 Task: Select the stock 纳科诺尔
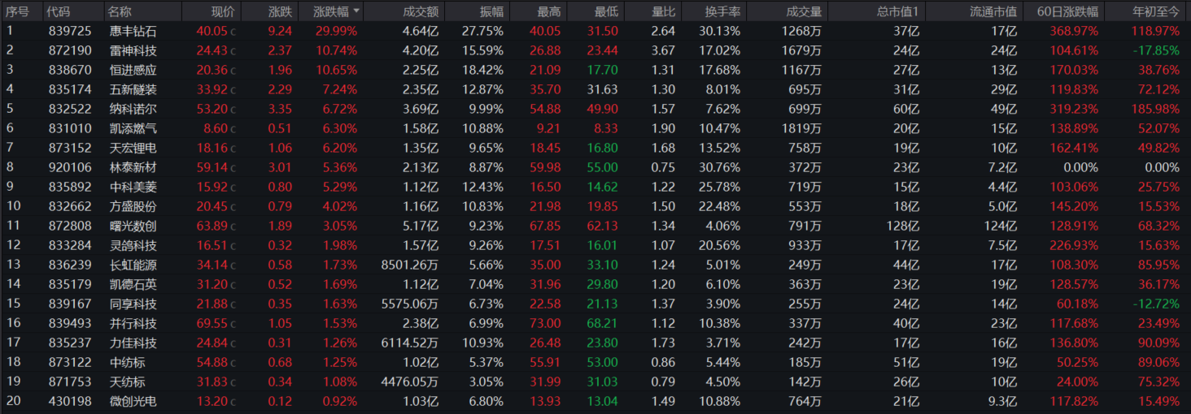click(133, 109)
